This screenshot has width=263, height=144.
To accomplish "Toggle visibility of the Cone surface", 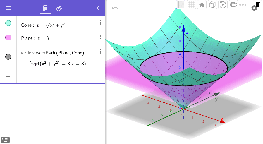I will point(8,23).
